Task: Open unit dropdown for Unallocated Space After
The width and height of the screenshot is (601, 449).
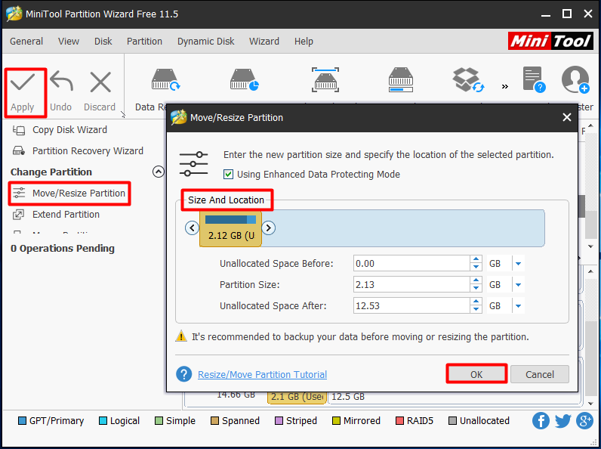Action: click(518, 306)
